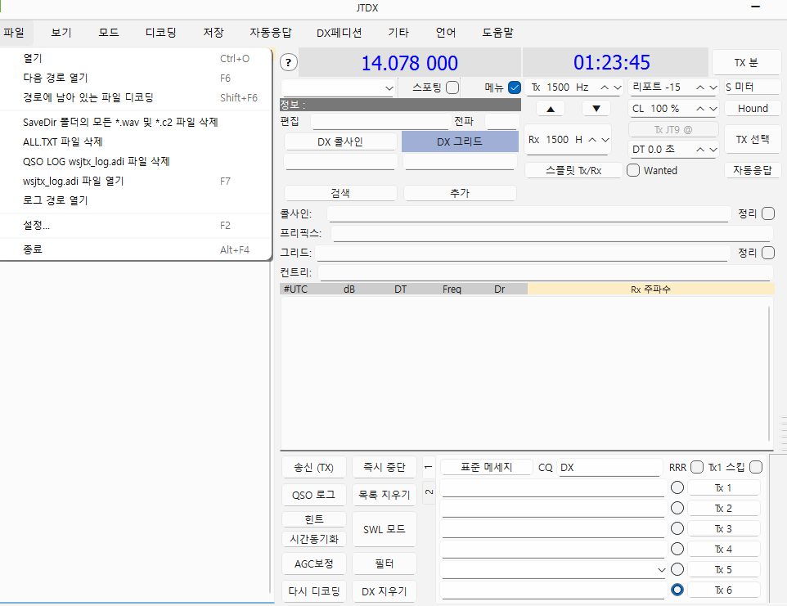The image size is (787, 606).
Task: Choose 설정... from the file menu
Action: 136,226
